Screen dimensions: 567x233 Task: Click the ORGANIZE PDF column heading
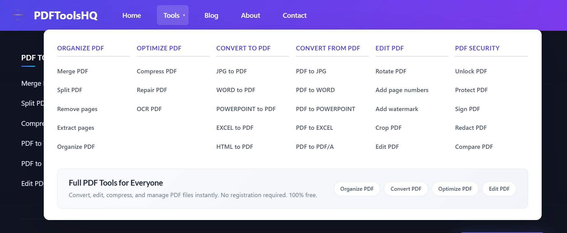[x=81, y=48]
